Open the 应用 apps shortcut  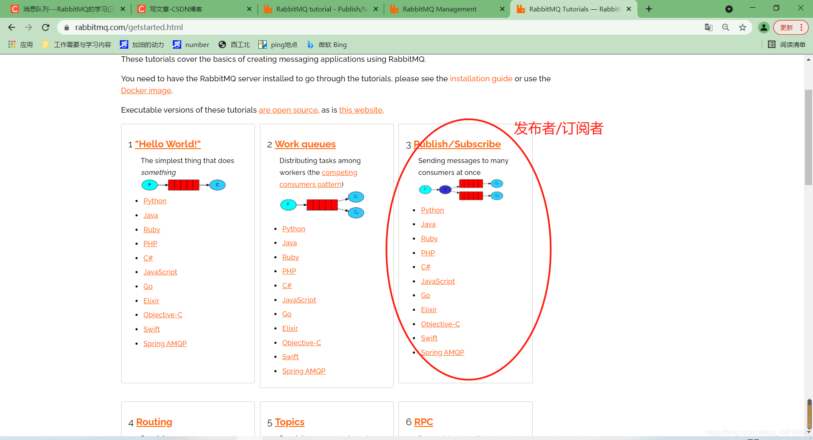click(x=20, y=44)
